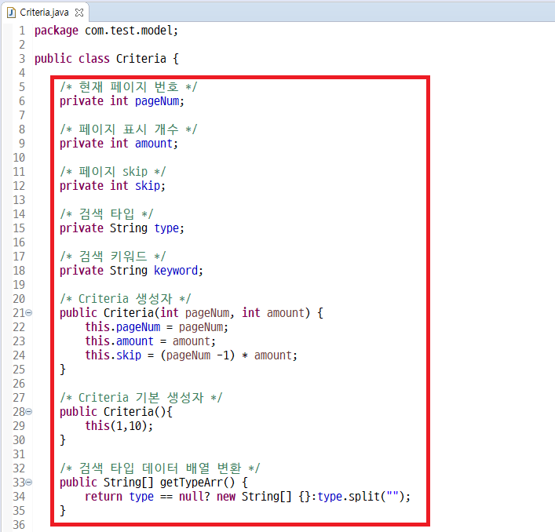Click the 'return type == null?' statement line
This screenshot has height=532, width=555.
247,497
